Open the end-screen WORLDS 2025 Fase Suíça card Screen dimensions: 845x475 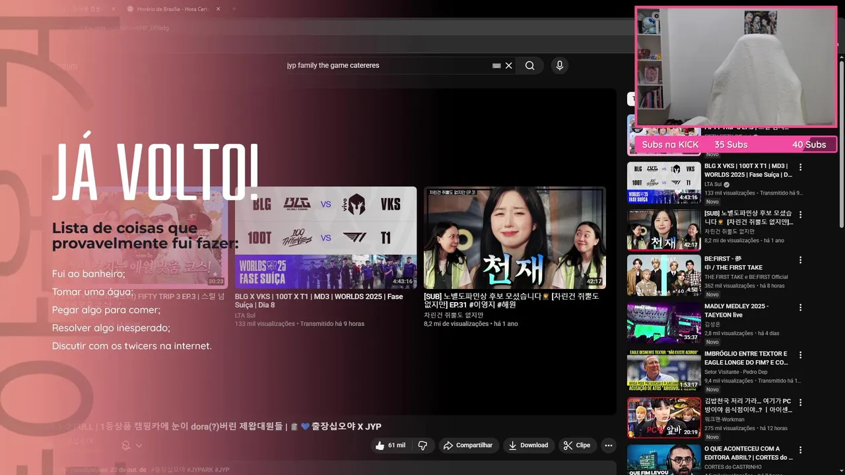click(x=325, y=237)
